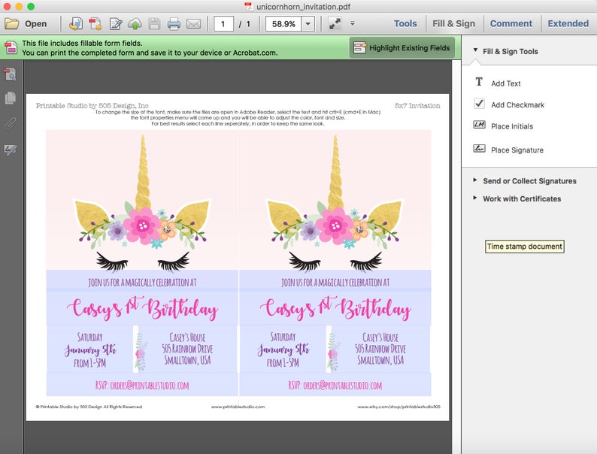
Task: Click the left invitation's RSVP email field
Action: pos(142,385)
